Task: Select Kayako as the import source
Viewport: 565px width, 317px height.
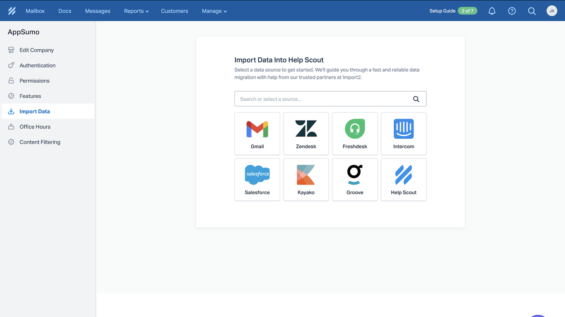Action: click(x=306, y=179)
